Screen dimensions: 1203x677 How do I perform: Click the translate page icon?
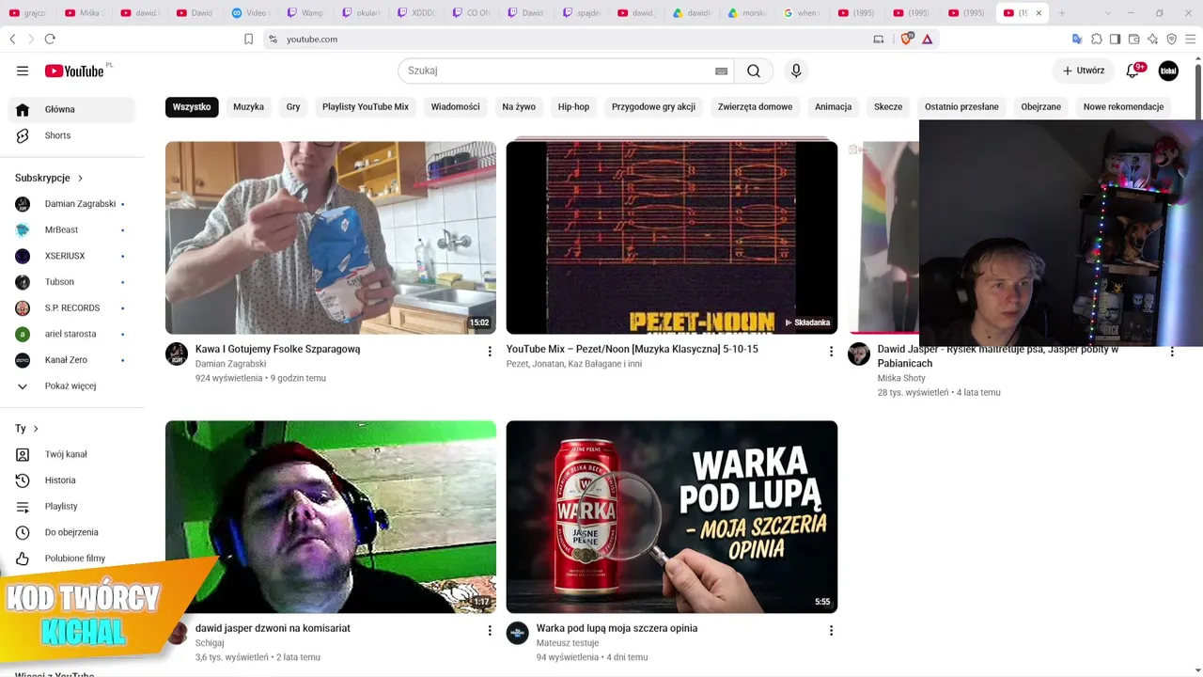tap(1077, 39)
